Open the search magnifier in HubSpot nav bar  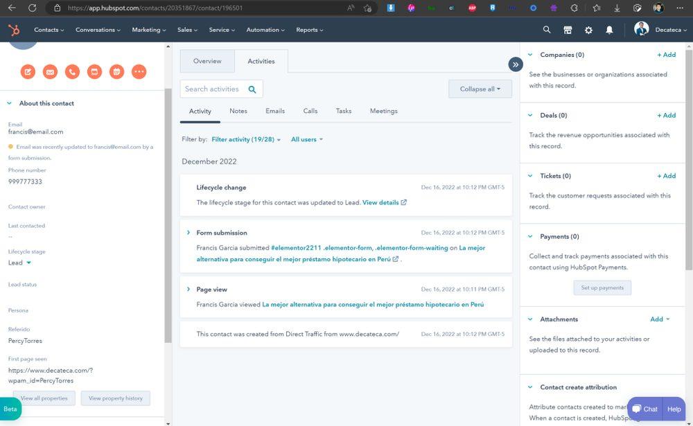(x=547, y=30)
